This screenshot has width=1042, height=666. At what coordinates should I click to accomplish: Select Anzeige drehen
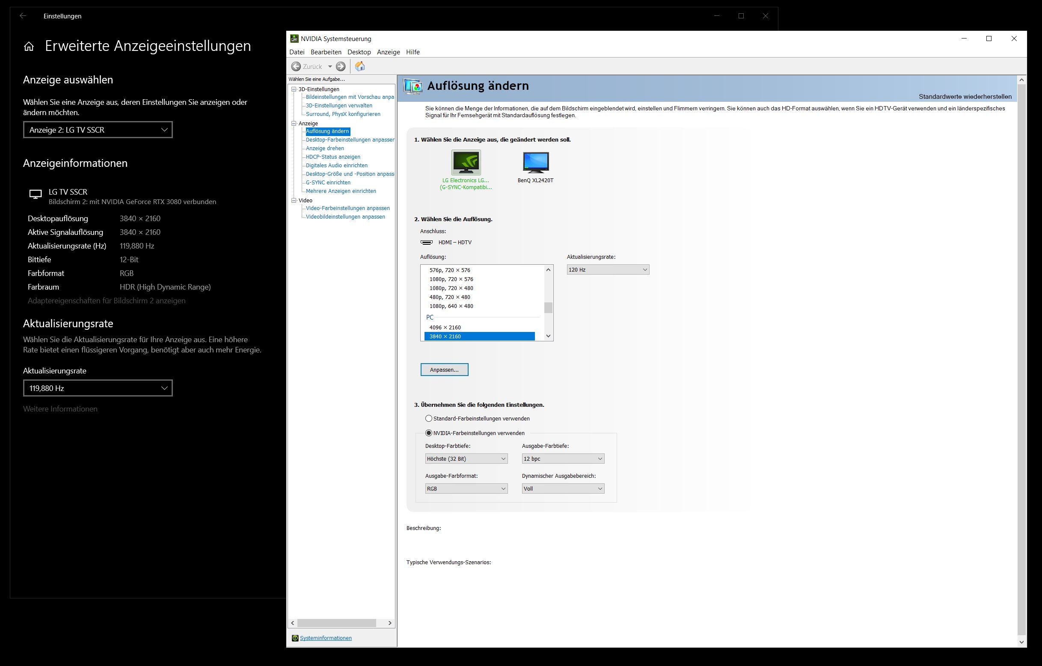click(324, 148)
